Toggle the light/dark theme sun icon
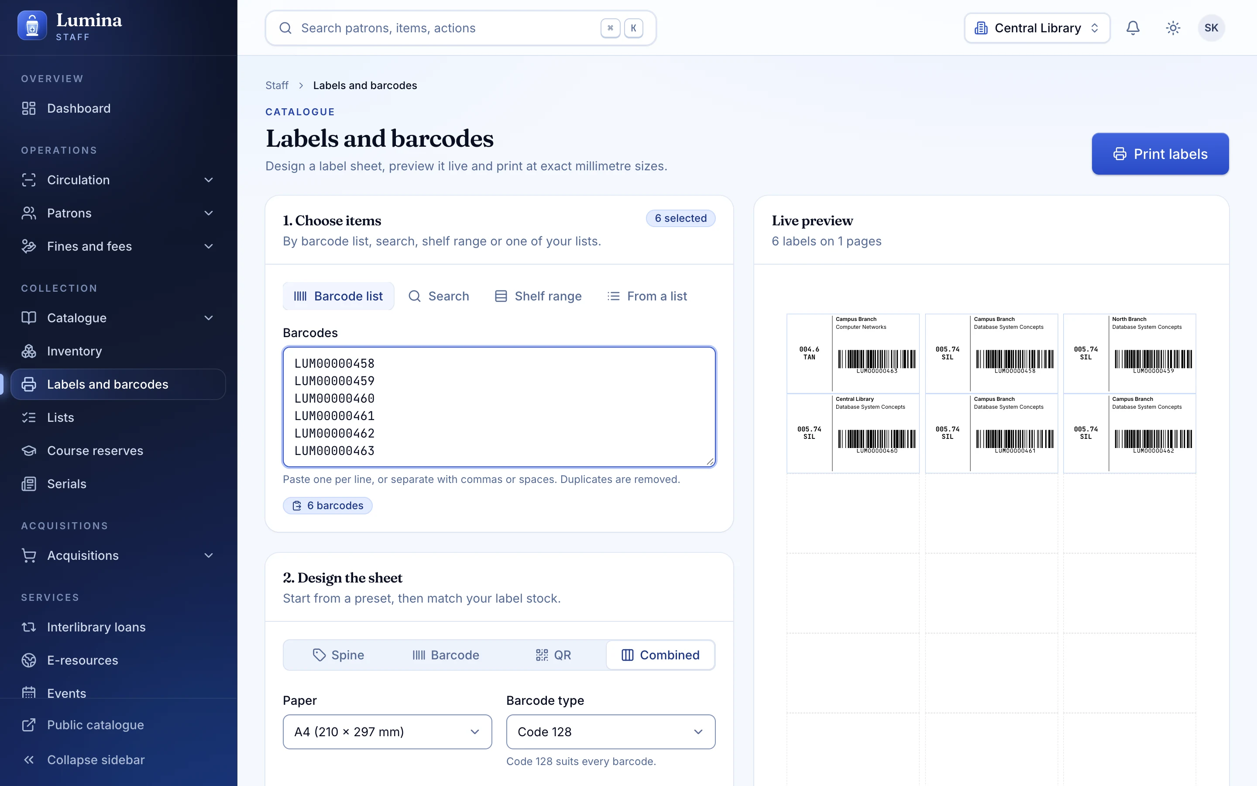The image size is (1257, 786). (1173, 28)
